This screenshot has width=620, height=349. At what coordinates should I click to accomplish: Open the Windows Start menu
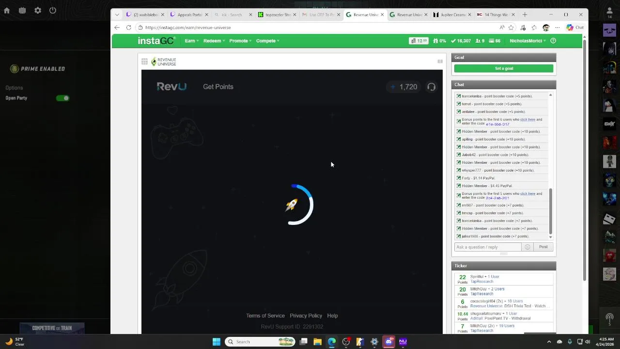point(217,342)
